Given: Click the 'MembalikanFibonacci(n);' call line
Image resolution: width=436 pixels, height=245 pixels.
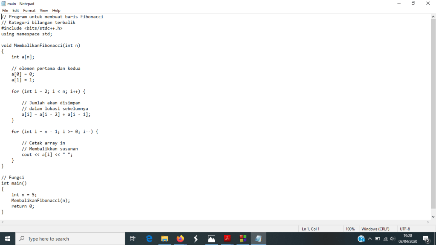Looking at the screenshot, I should coord(40,201).
